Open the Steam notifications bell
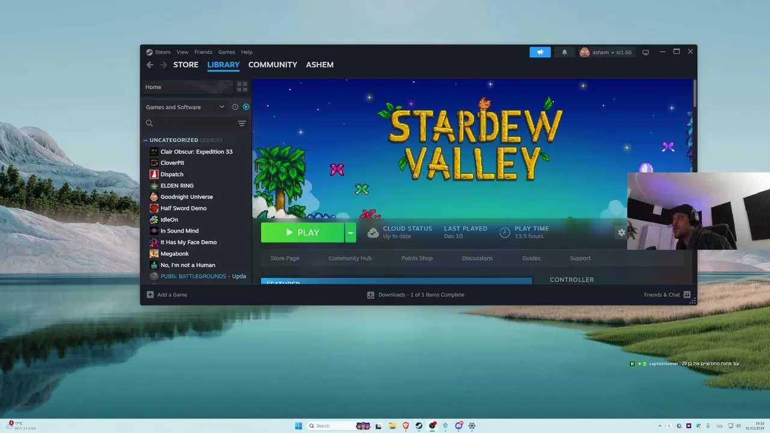Screen dimensions: 770x433 564,52
